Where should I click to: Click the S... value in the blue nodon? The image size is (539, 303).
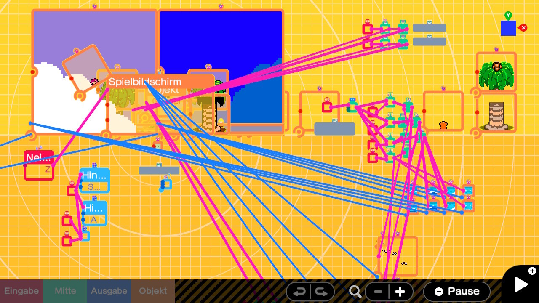[94, 187]
